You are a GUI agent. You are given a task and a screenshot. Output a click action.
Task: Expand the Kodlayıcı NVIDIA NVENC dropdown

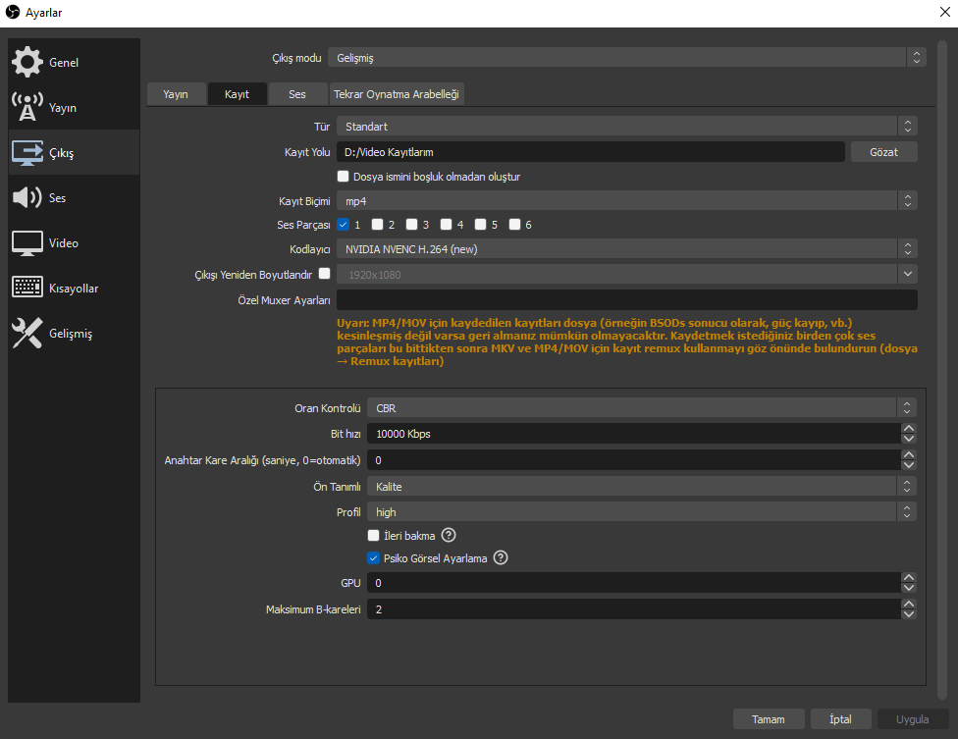[627, 249]
